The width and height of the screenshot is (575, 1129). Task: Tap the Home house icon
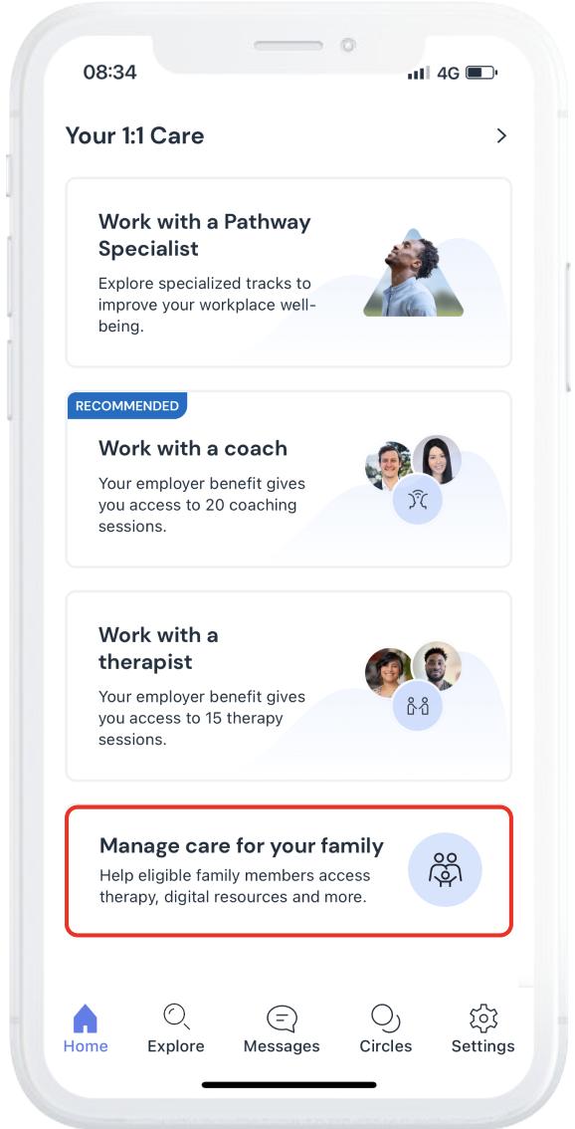tap(85, 1018)
